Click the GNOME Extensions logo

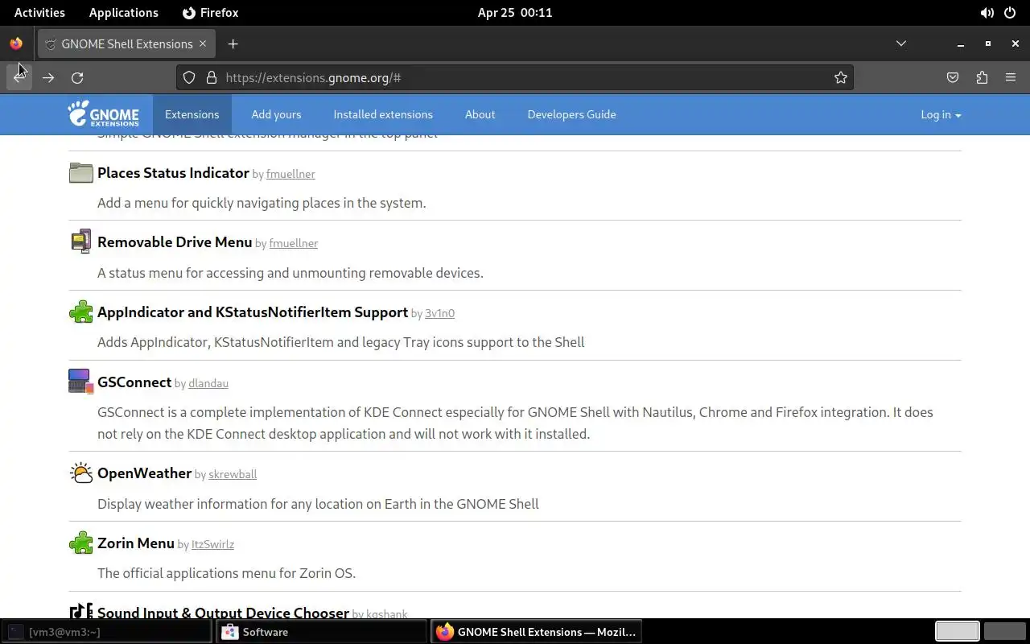tap(103, 114)
